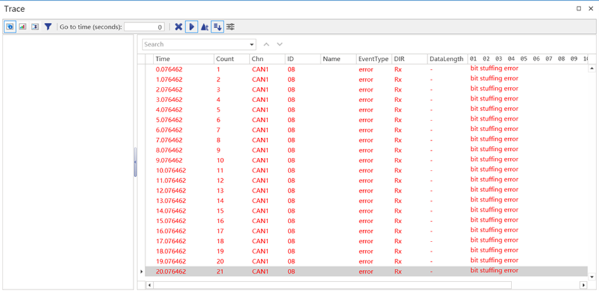Select the DataLength column header

[x=446, y=59]
